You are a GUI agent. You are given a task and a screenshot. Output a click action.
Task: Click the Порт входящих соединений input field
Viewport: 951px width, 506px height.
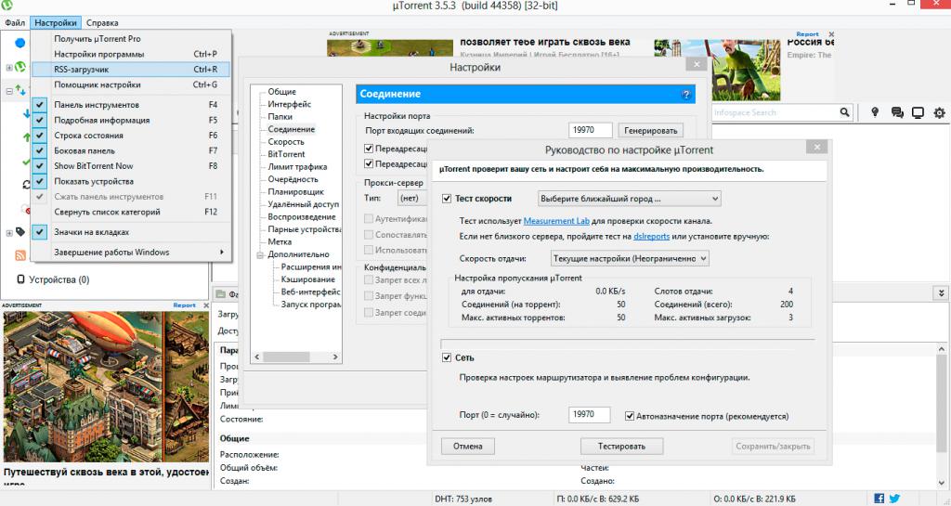point(590,130)
